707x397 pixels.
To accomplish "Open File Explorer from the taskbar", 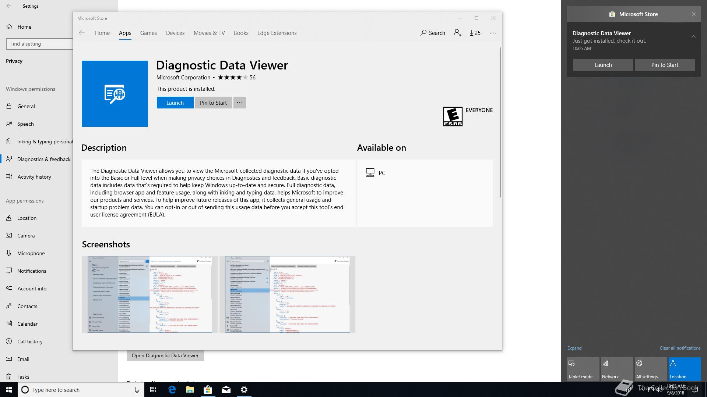I will [190, 390].
